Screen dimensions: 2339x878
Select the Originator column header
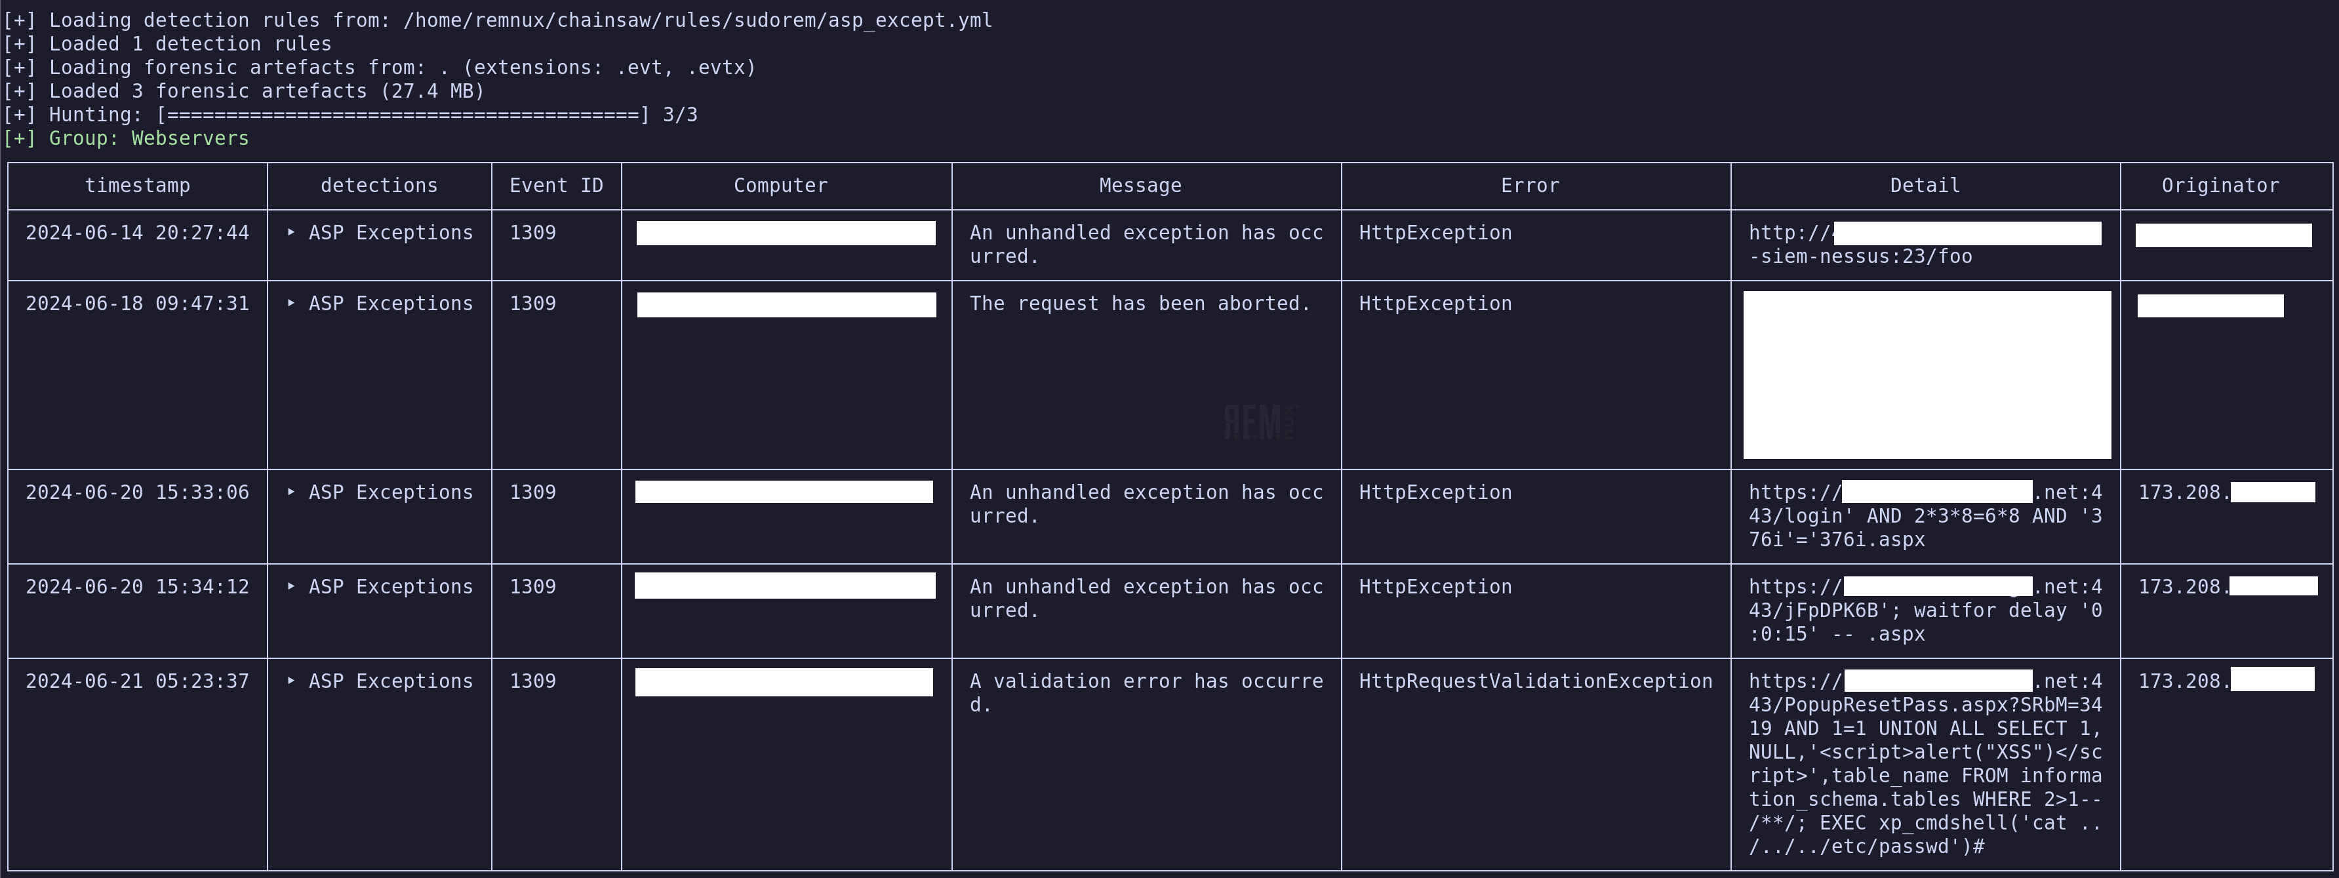click(2220, 185)
